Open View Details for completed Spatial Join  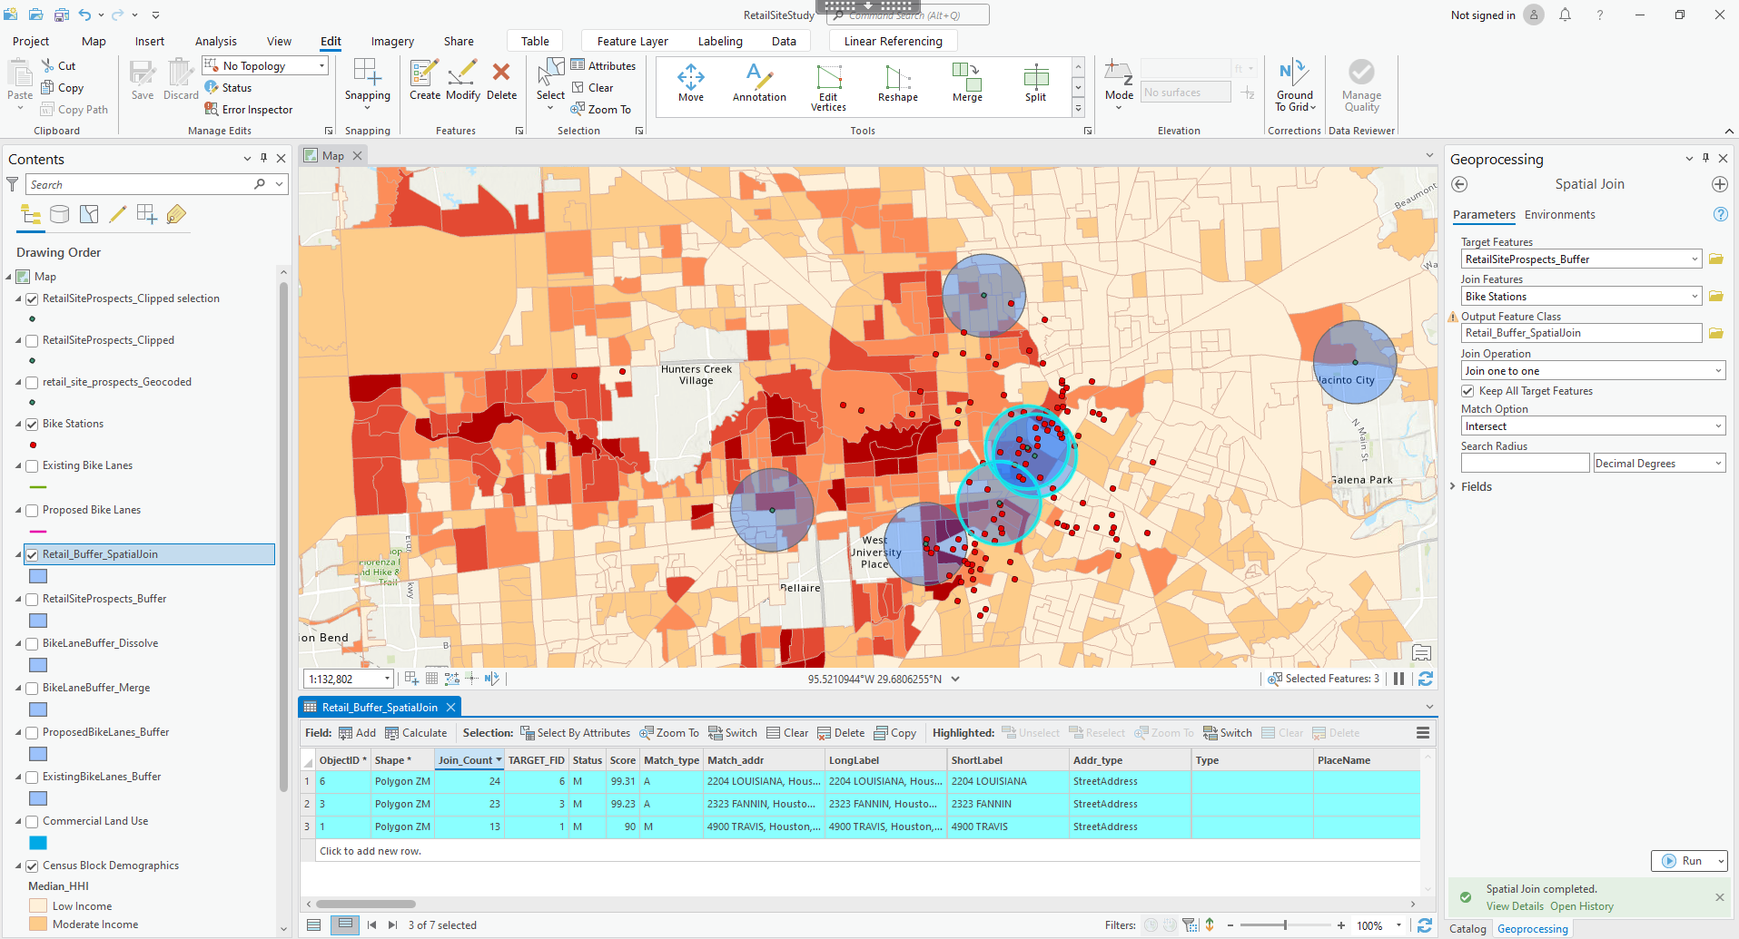tap(1515, 905)
